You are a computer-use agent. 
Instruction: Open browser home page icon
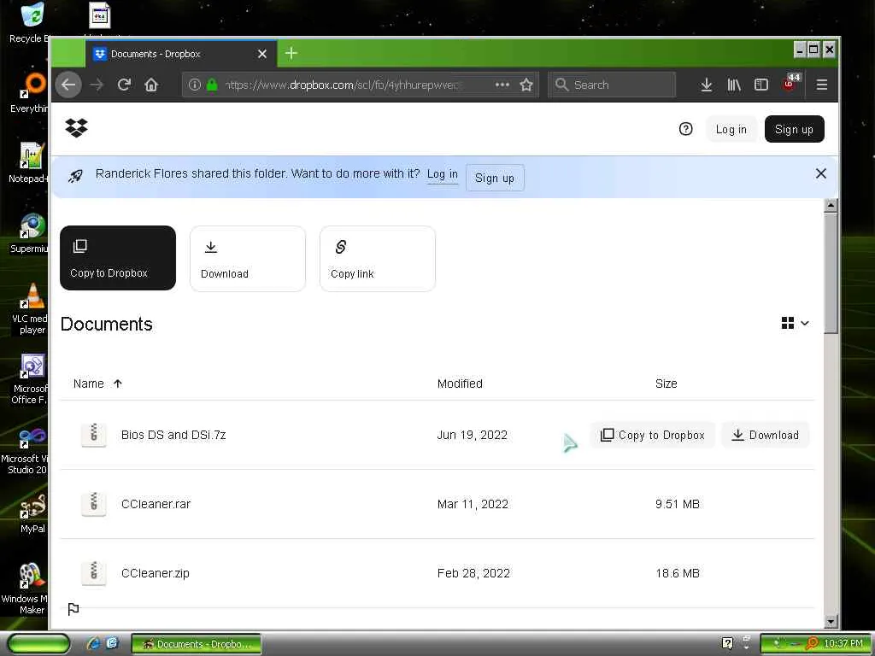click(151, 85)
